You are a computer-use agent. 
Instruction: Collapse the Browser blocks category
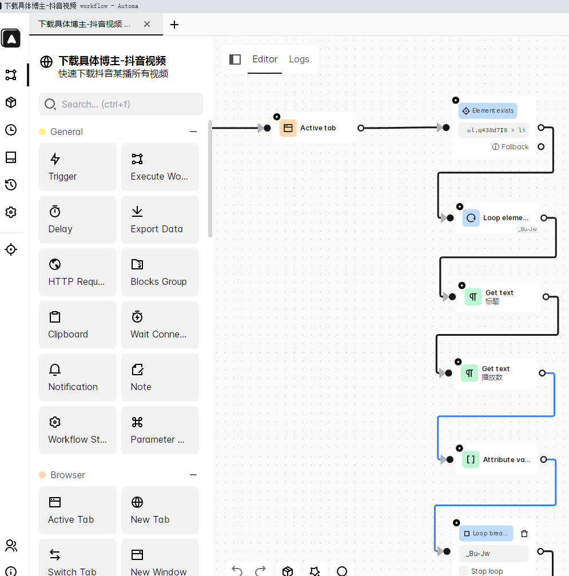coord(193,475)
